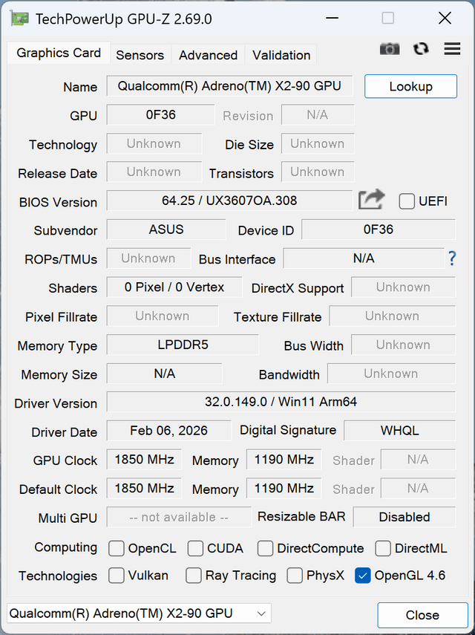Image resolution: width=475 pixels, height=635 pixels.
Task: Click the Multi GPU not available field
Action: [179, 517]
